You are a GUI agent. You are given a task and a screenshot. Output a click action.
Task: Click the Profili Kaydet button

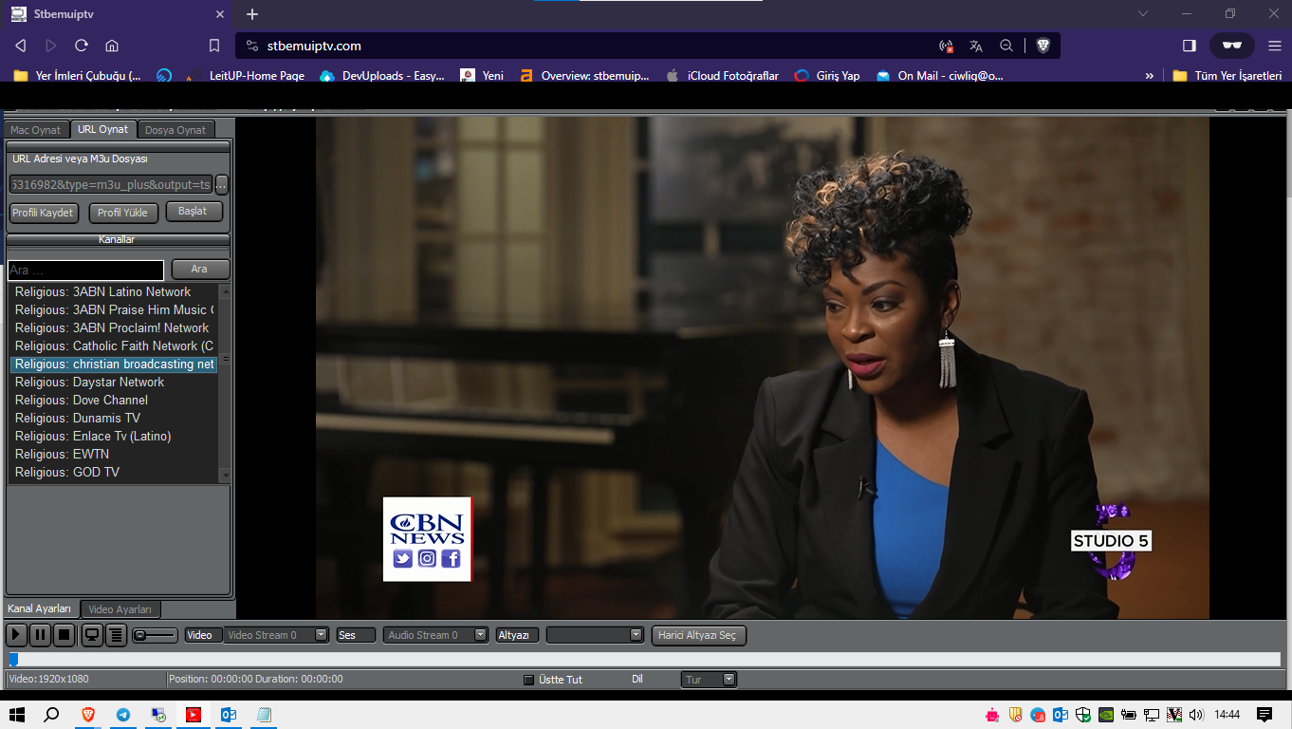[x=44, y=213]
